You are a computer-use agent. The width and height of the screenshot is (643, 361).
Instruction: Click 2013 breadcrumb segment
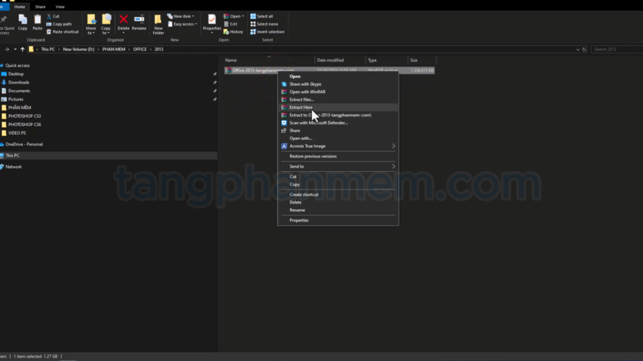(x=159, y=49)
